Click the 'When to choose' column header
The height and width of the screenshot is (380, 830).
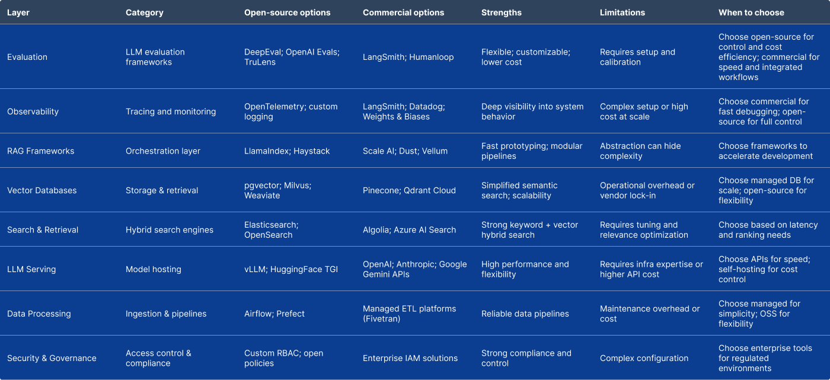coord(751,12)
